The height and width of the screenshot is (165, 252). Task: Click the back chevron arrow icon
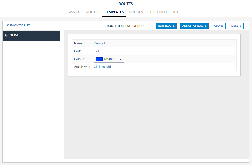coord(8,25)
